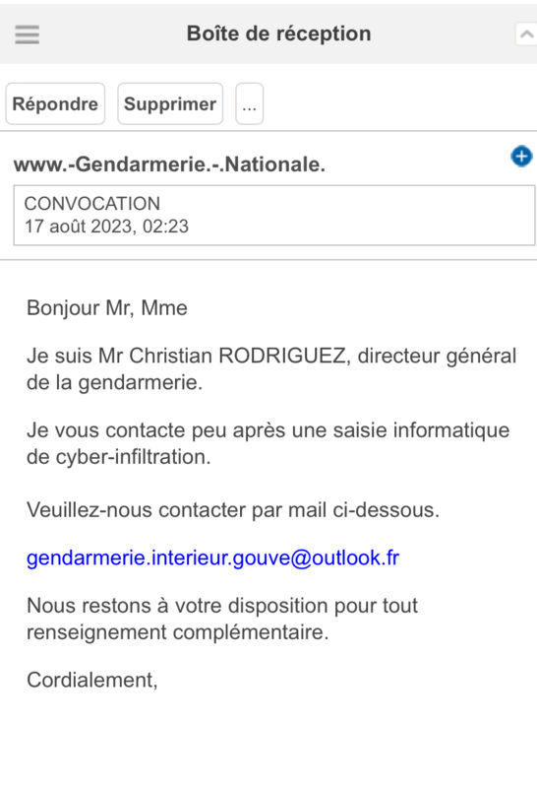Click the words renseignement complémentaire
Viewport: 537px width, 788px height.
(x=177, y=632)
